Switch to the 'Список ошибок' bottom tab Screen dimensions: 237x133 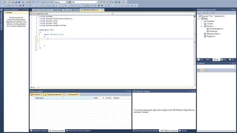[57, 131]
